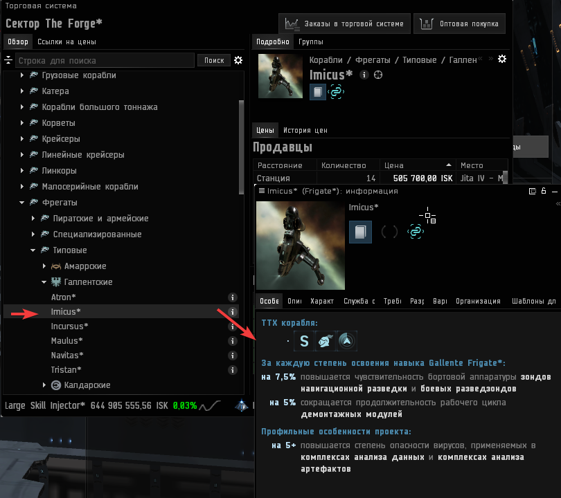Click the simulate fitting icon in market details
The width and height of the screenshot is (561, 498).
(x=318, y=92)
